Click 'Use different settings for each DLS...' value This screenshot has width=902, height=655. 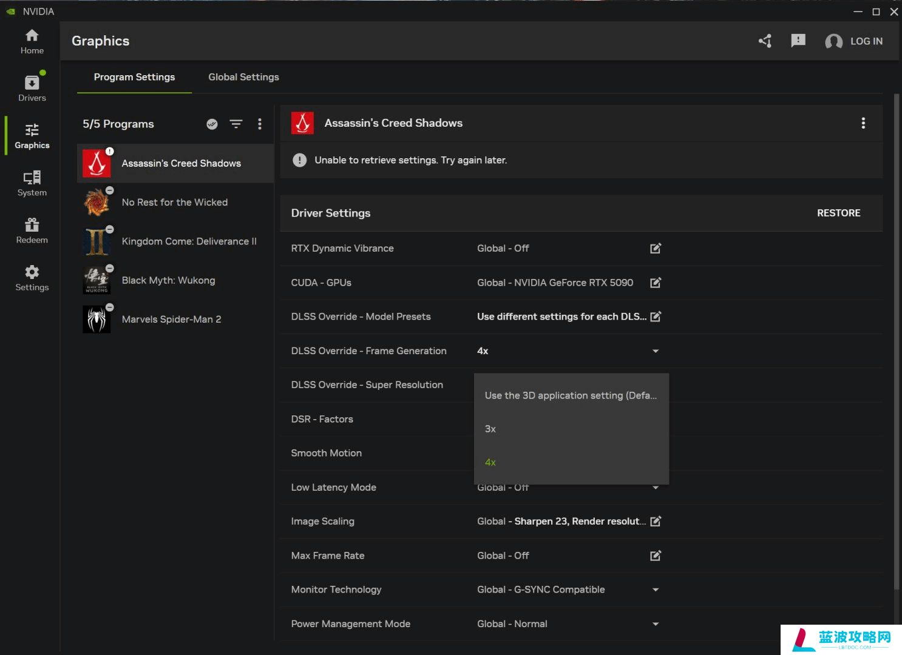click(561, 317)
